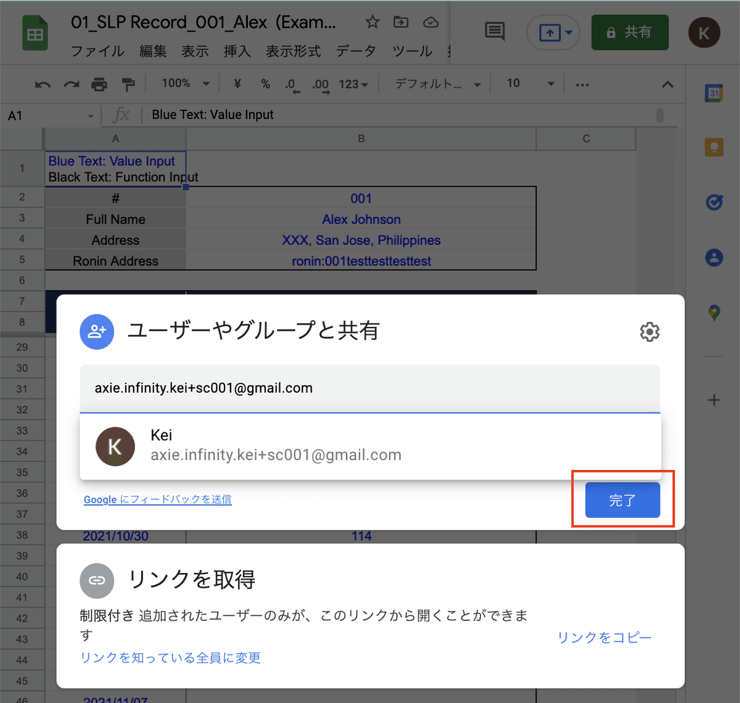Get add-ons with the plus icon
Viewport: 740px width, 703px height.
[714, 400]
